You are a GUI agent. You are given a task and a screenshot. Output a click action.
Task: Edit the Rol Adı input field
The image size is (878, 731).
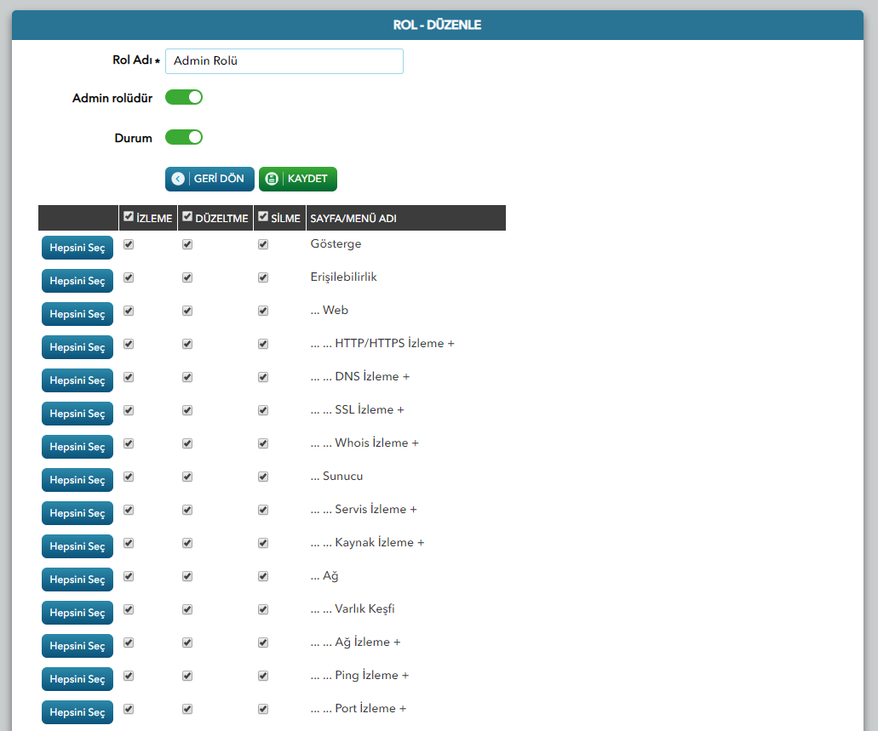284,61
